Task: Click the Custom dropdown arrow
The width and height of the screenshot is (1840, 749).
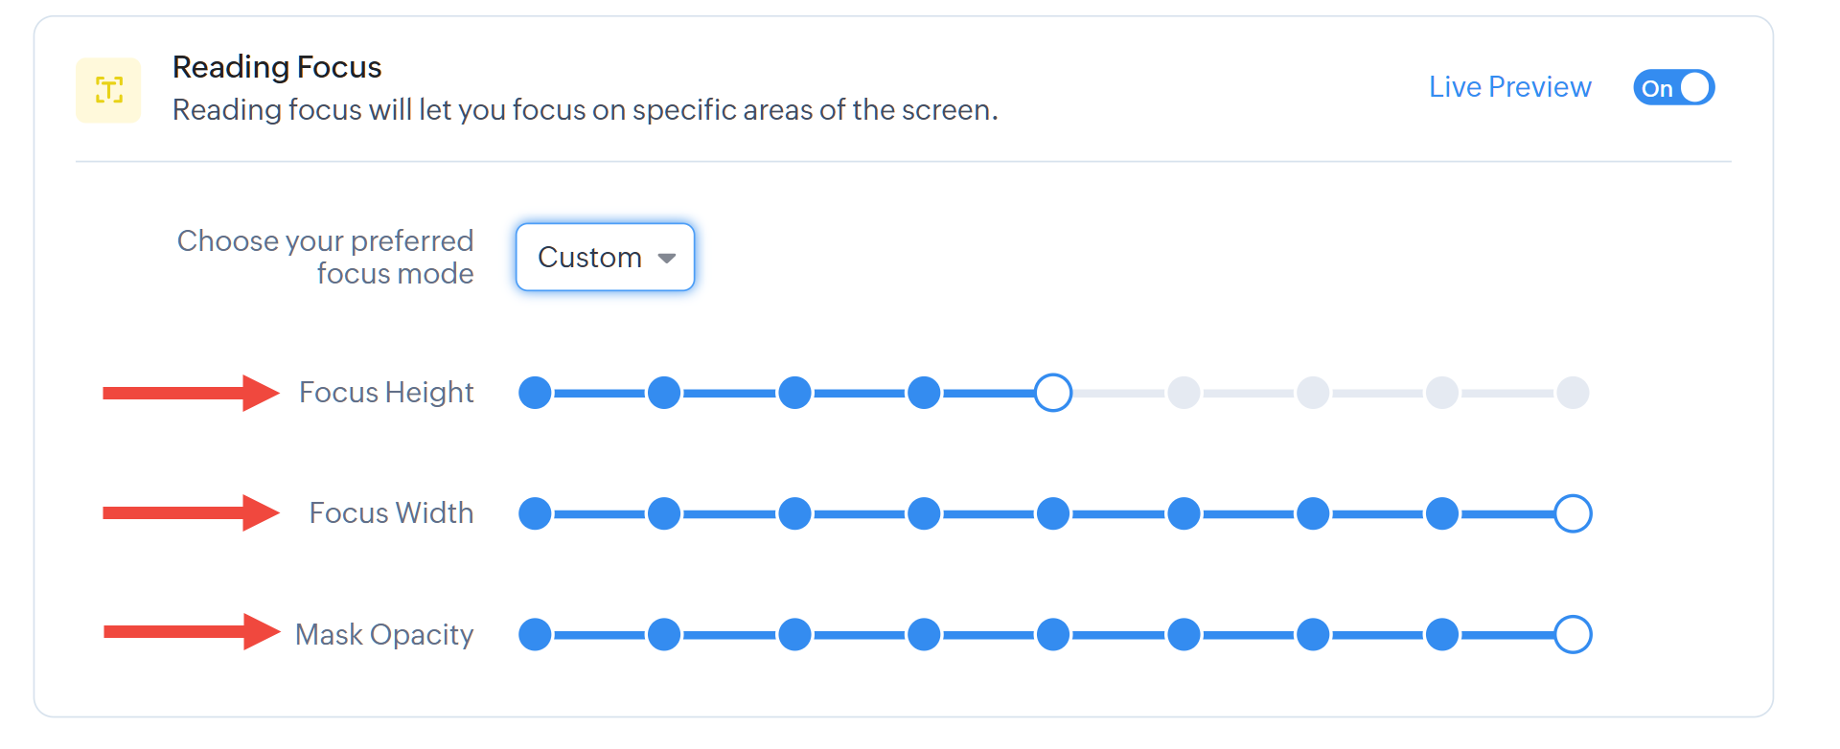Action: coord(667,258)
